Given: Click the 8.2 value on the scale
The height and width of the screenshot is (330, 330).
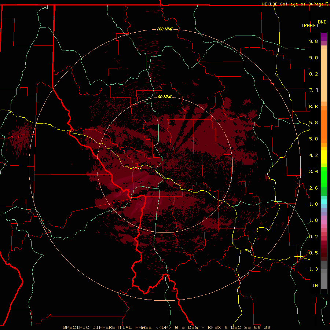Looking at the screenshot, I should click(x=313, y=74).
